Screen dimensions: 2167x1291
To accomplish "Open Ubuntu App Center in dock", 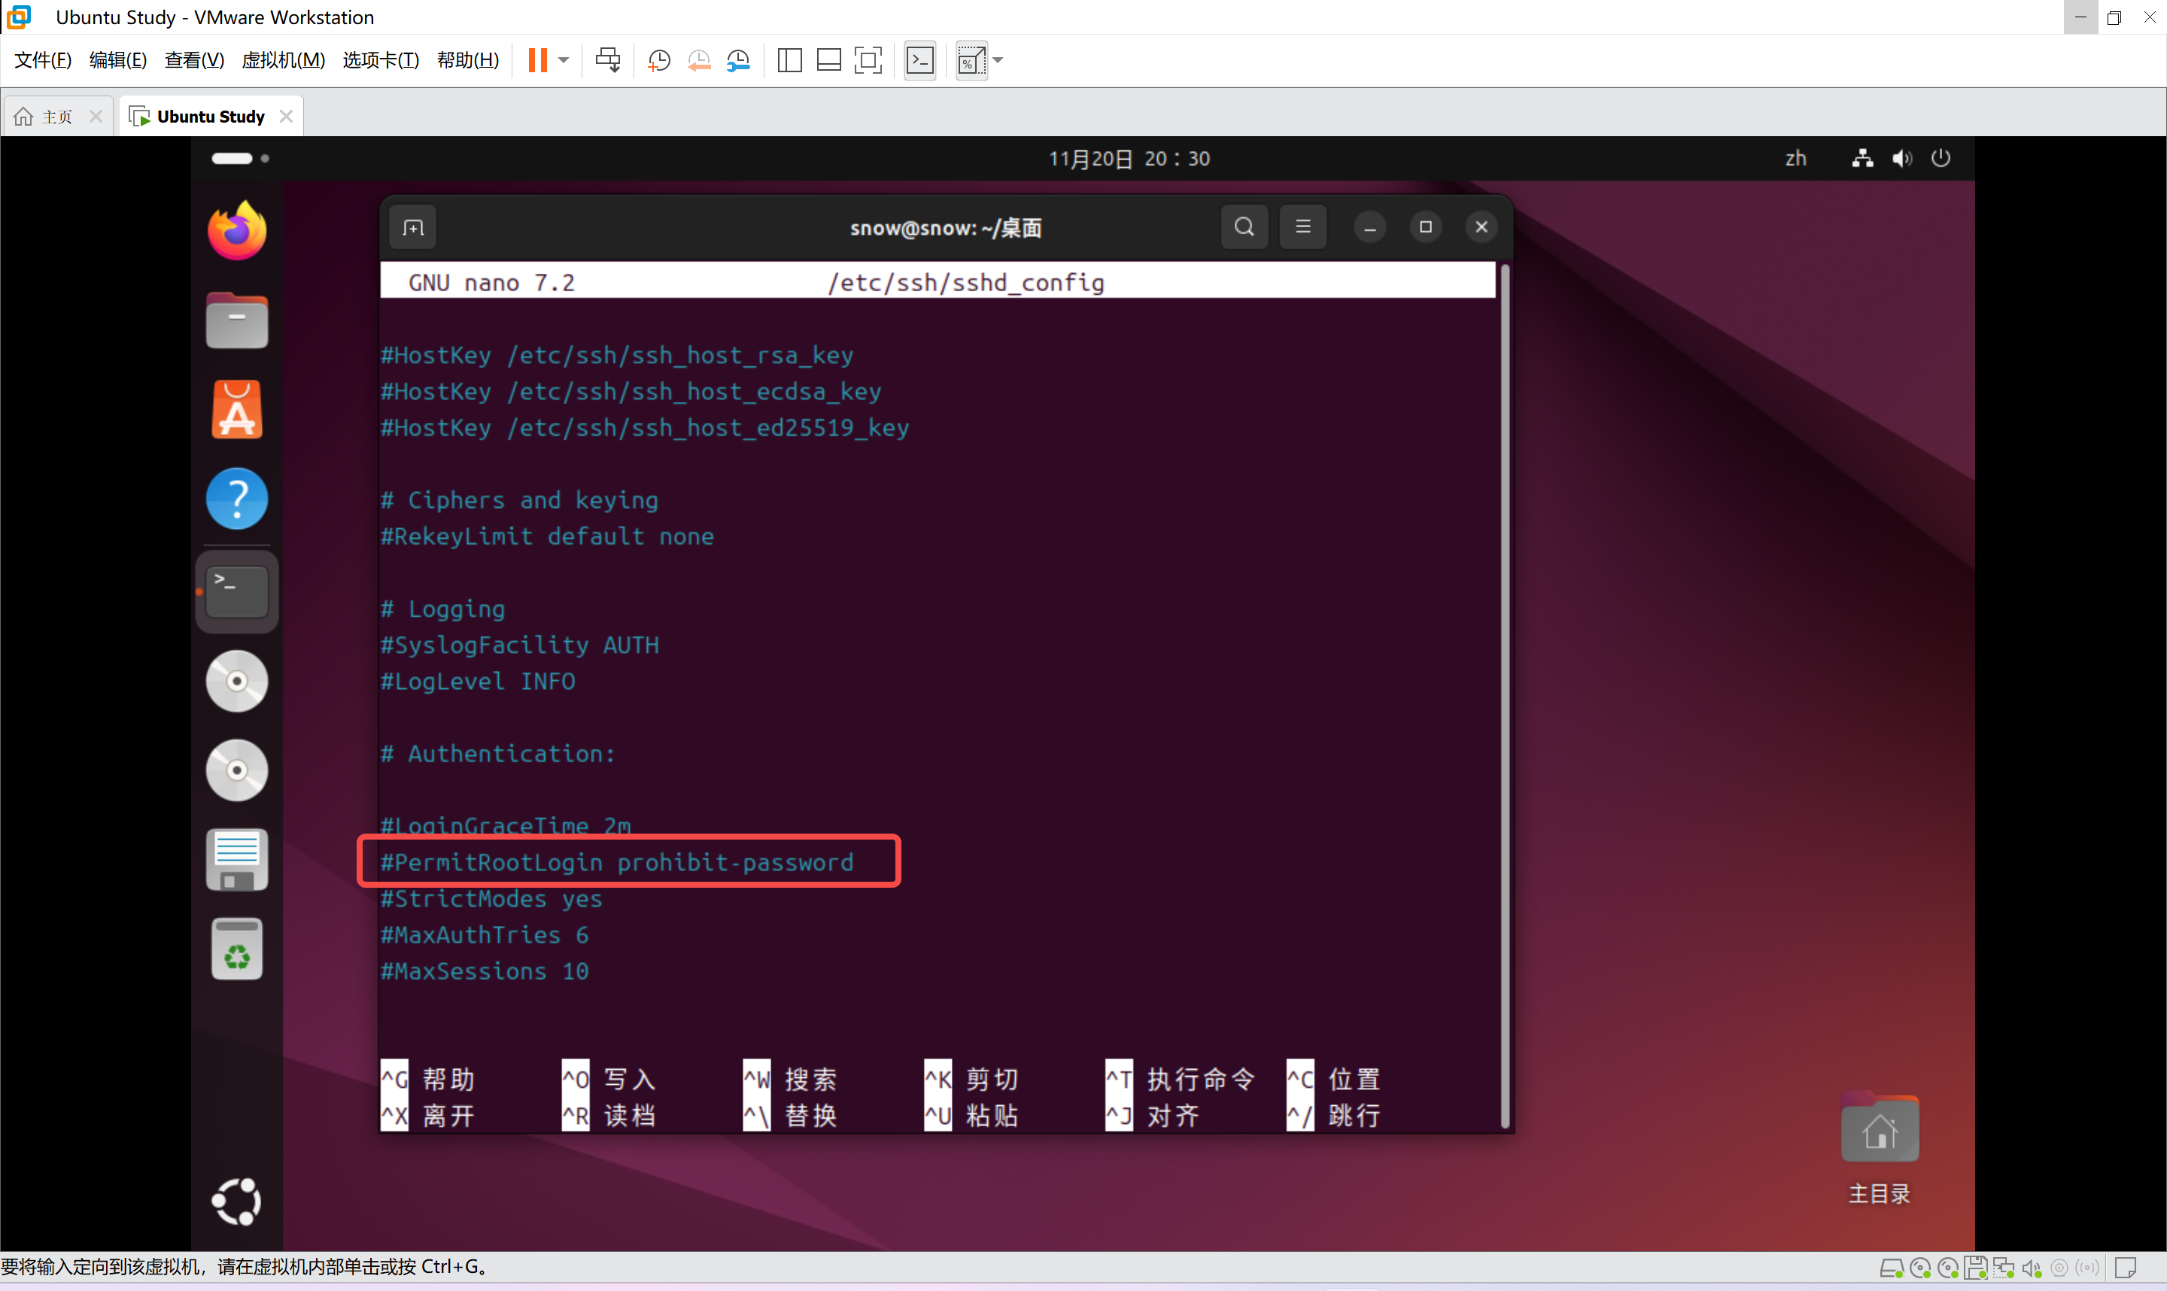I will 236,410.
